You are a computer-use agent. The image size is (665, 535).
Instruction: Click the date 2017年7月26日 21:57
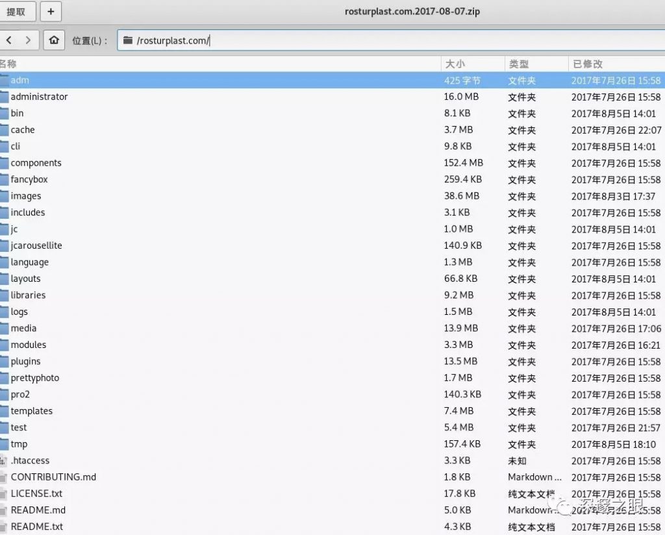coord(616,428)
